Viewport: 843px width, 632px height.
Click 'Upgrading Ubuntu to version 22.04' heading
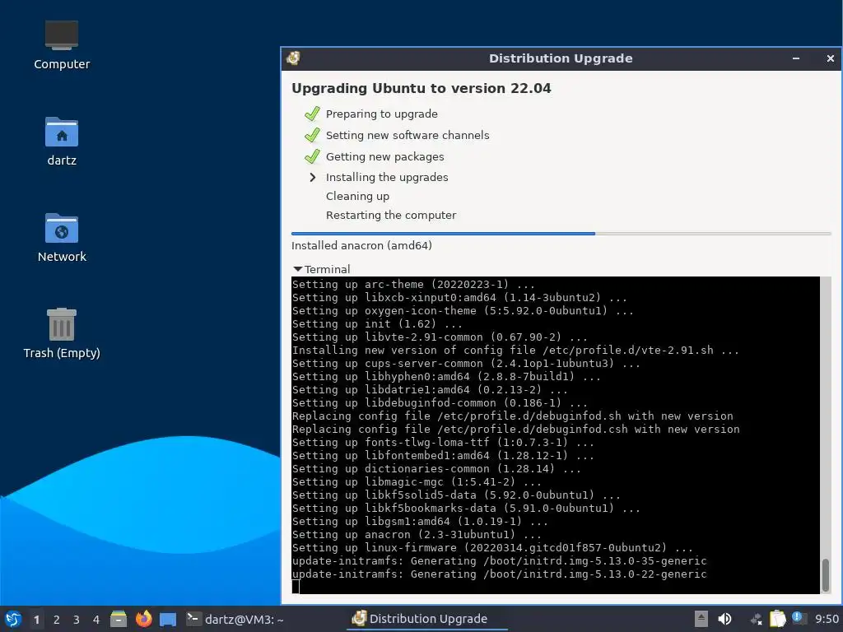421,89
